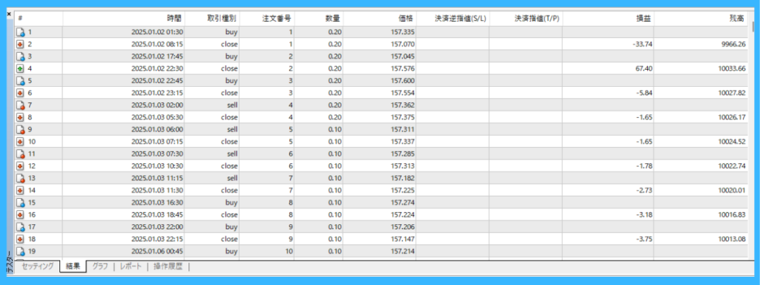Select the buy icon in row 17
760x285 pixels.
pos(20,227)
